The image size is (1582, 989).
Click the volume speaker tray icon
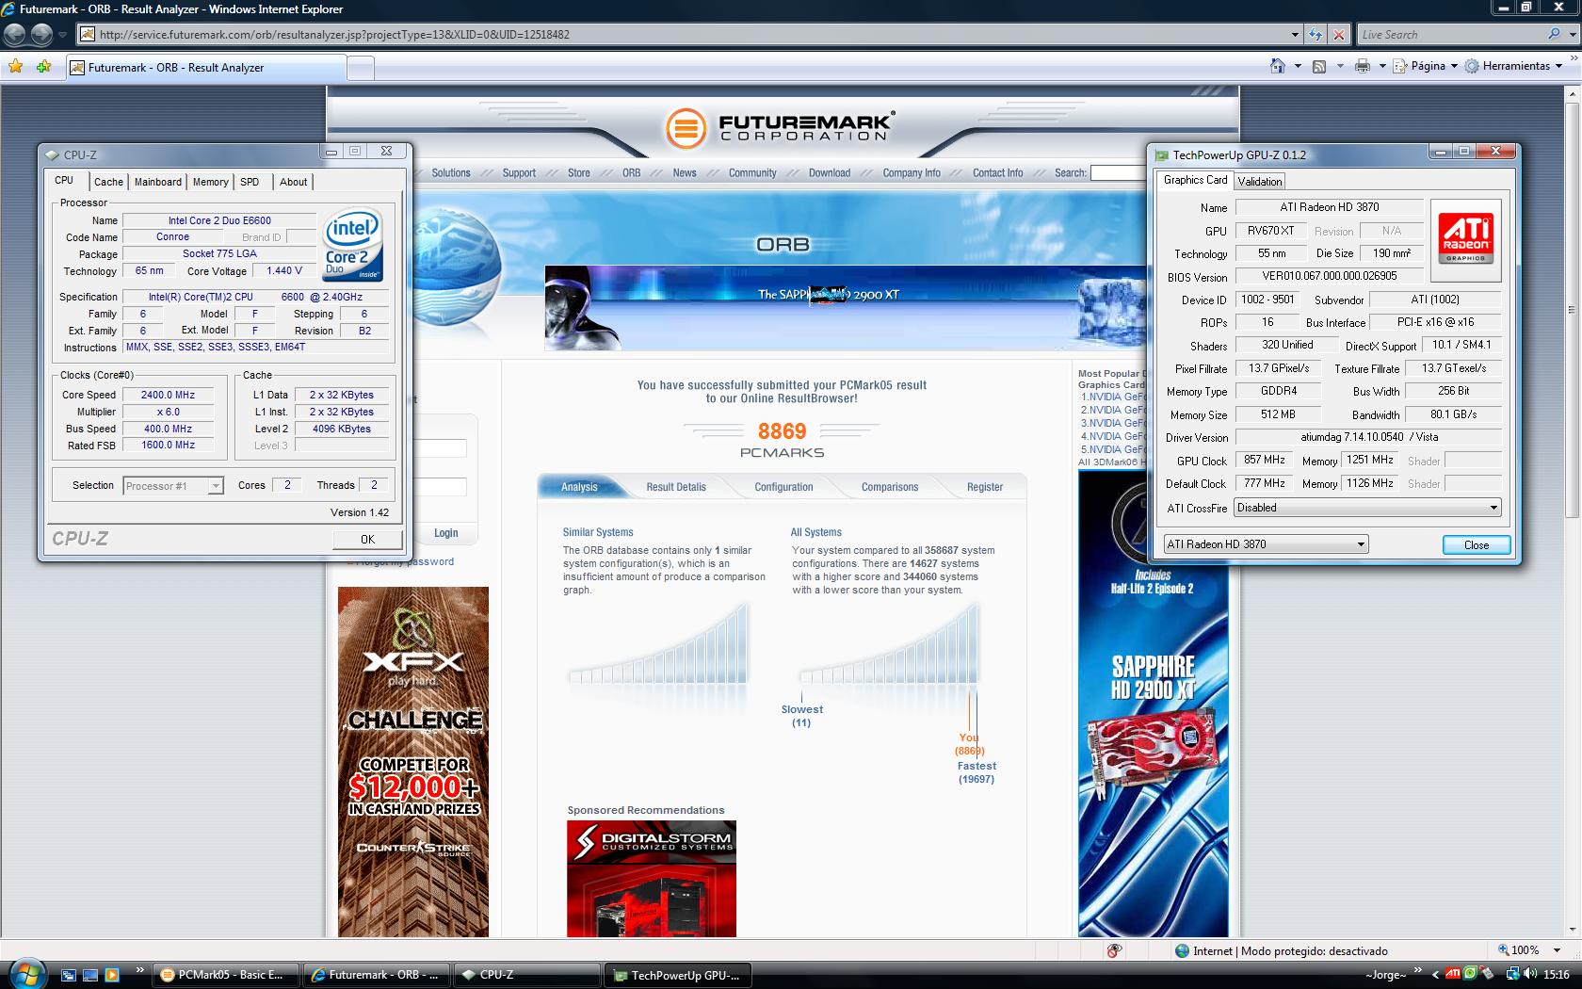pos(1531,974)
